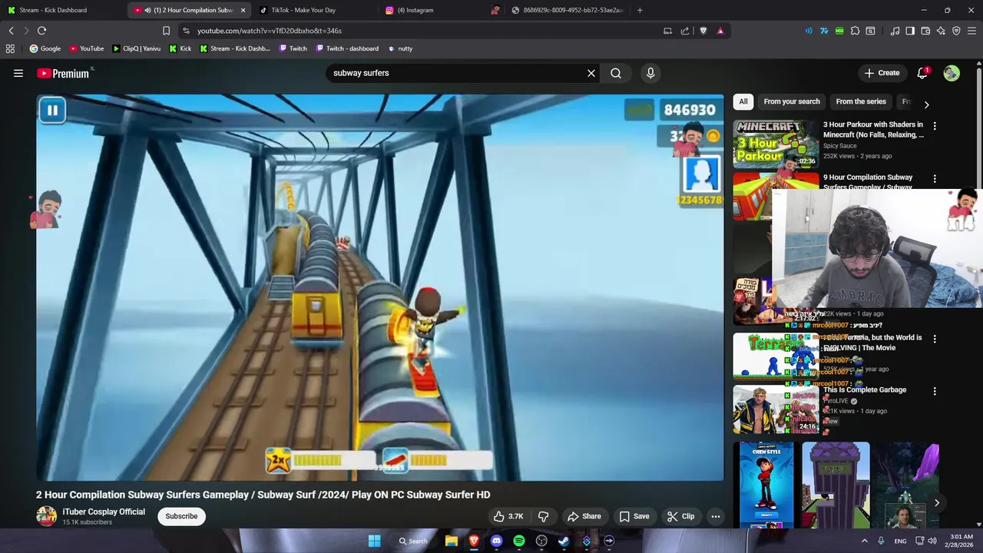This screenshot has height=553, width=983.
Task: Switch to the TikTok - Make Your Day tab
Action: pos(313,10)
